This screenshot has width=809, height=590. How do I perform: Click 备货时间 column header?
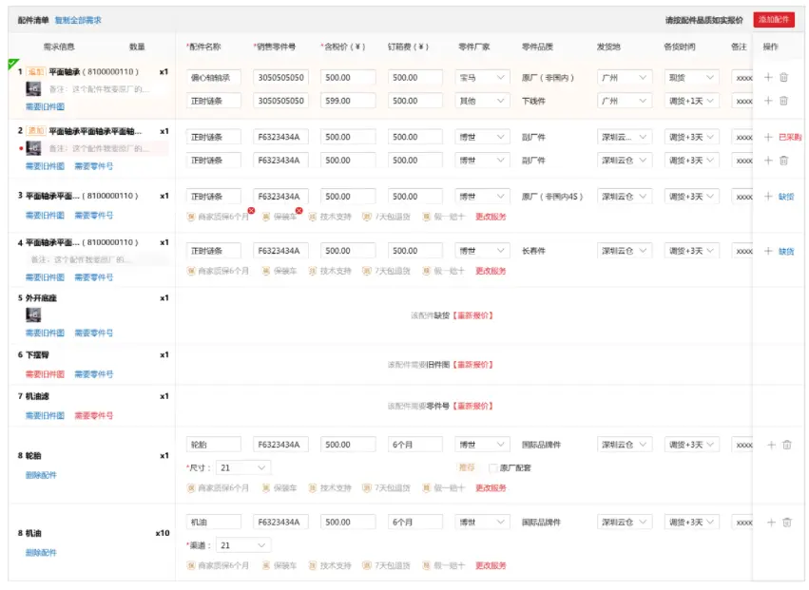point(679,47)
